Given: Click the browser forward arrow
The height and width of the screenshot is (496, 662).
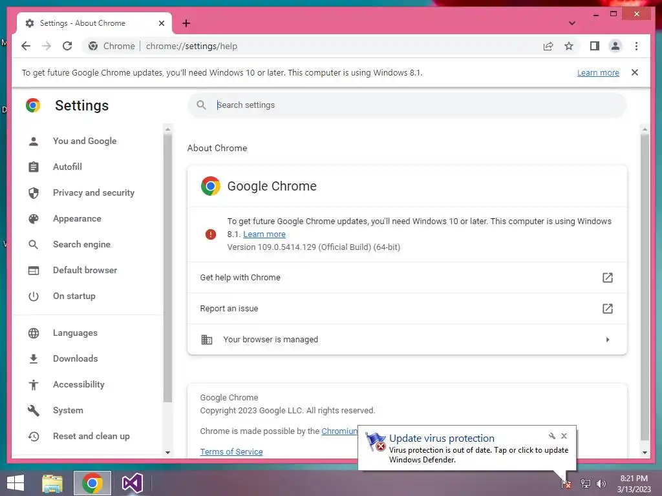Looking at the screenshot, I should point(47,46).
